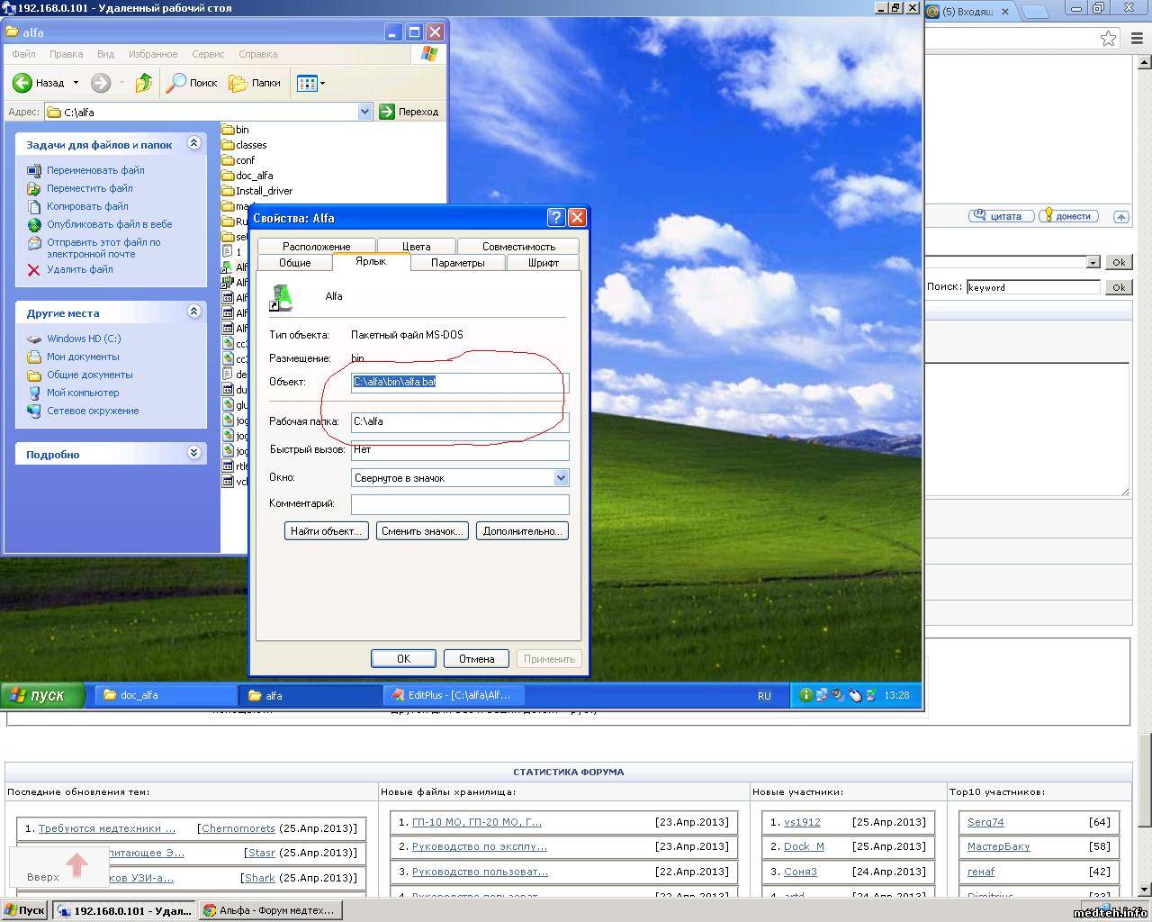Screen dimensions: 1152x922
Task: Switch to the Compatibility (Совместимость) tab
Action: click(x=517, y=246)
